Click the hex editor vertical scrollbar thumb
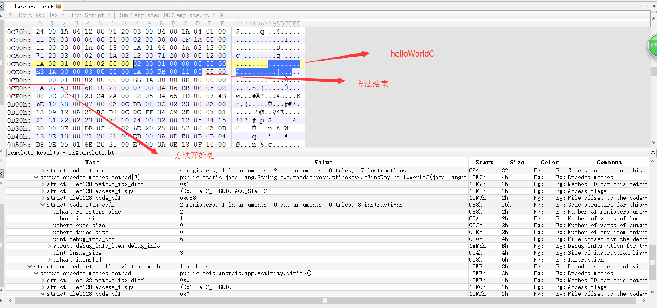 click(x=653, y=71)
